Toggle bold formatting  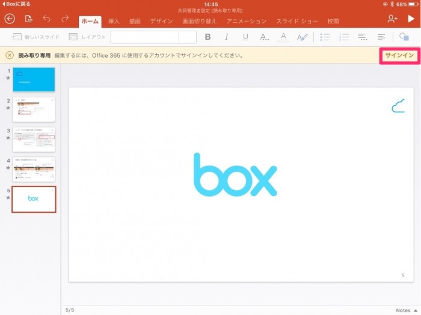pyautogui.click(x=207, y=37)
